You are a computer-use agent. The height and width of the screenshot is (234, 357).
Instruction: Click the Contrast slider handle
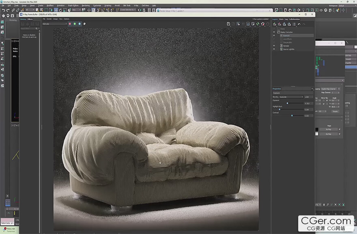tap(292, 116)
